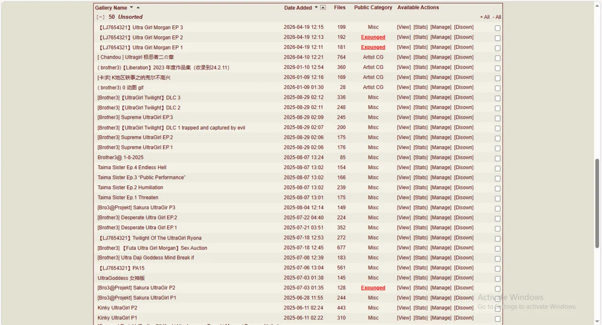Check the box for Sakura UltraGir P3

click(498, 209)
